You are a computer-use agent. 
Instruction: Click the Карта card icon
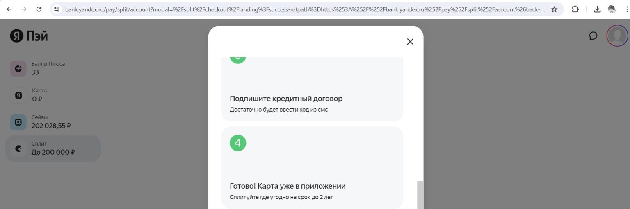[x=18, y=95]
